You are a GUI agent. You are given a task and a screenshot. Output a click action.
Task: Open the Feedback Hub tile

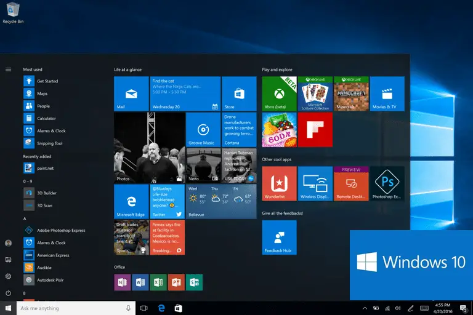(279, 237)
